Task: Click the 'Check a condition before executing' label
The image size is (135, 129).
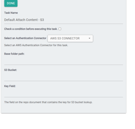Action: pos(31,29)
